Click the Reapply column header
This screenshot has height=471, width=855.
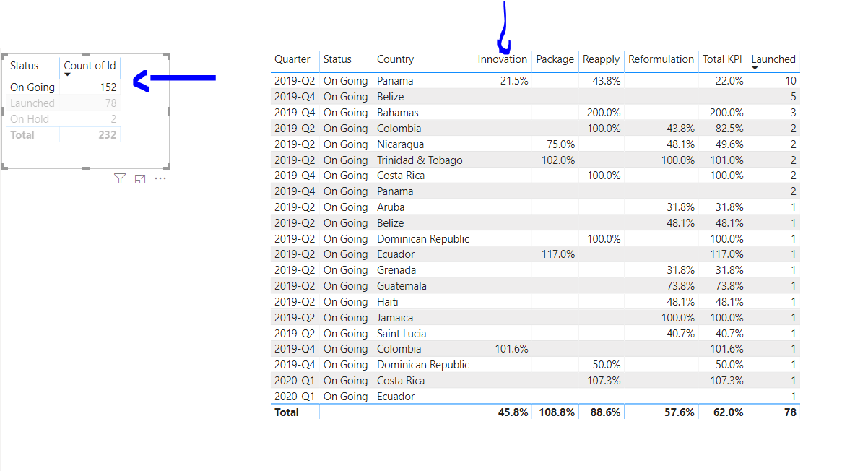(601, 59)
